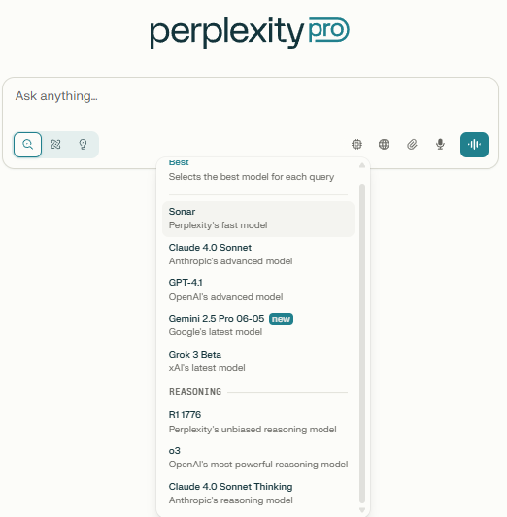This screenshot has height=517, width=507.
Task: Open the model chooser chip icon
Action: tap(356, 145)
